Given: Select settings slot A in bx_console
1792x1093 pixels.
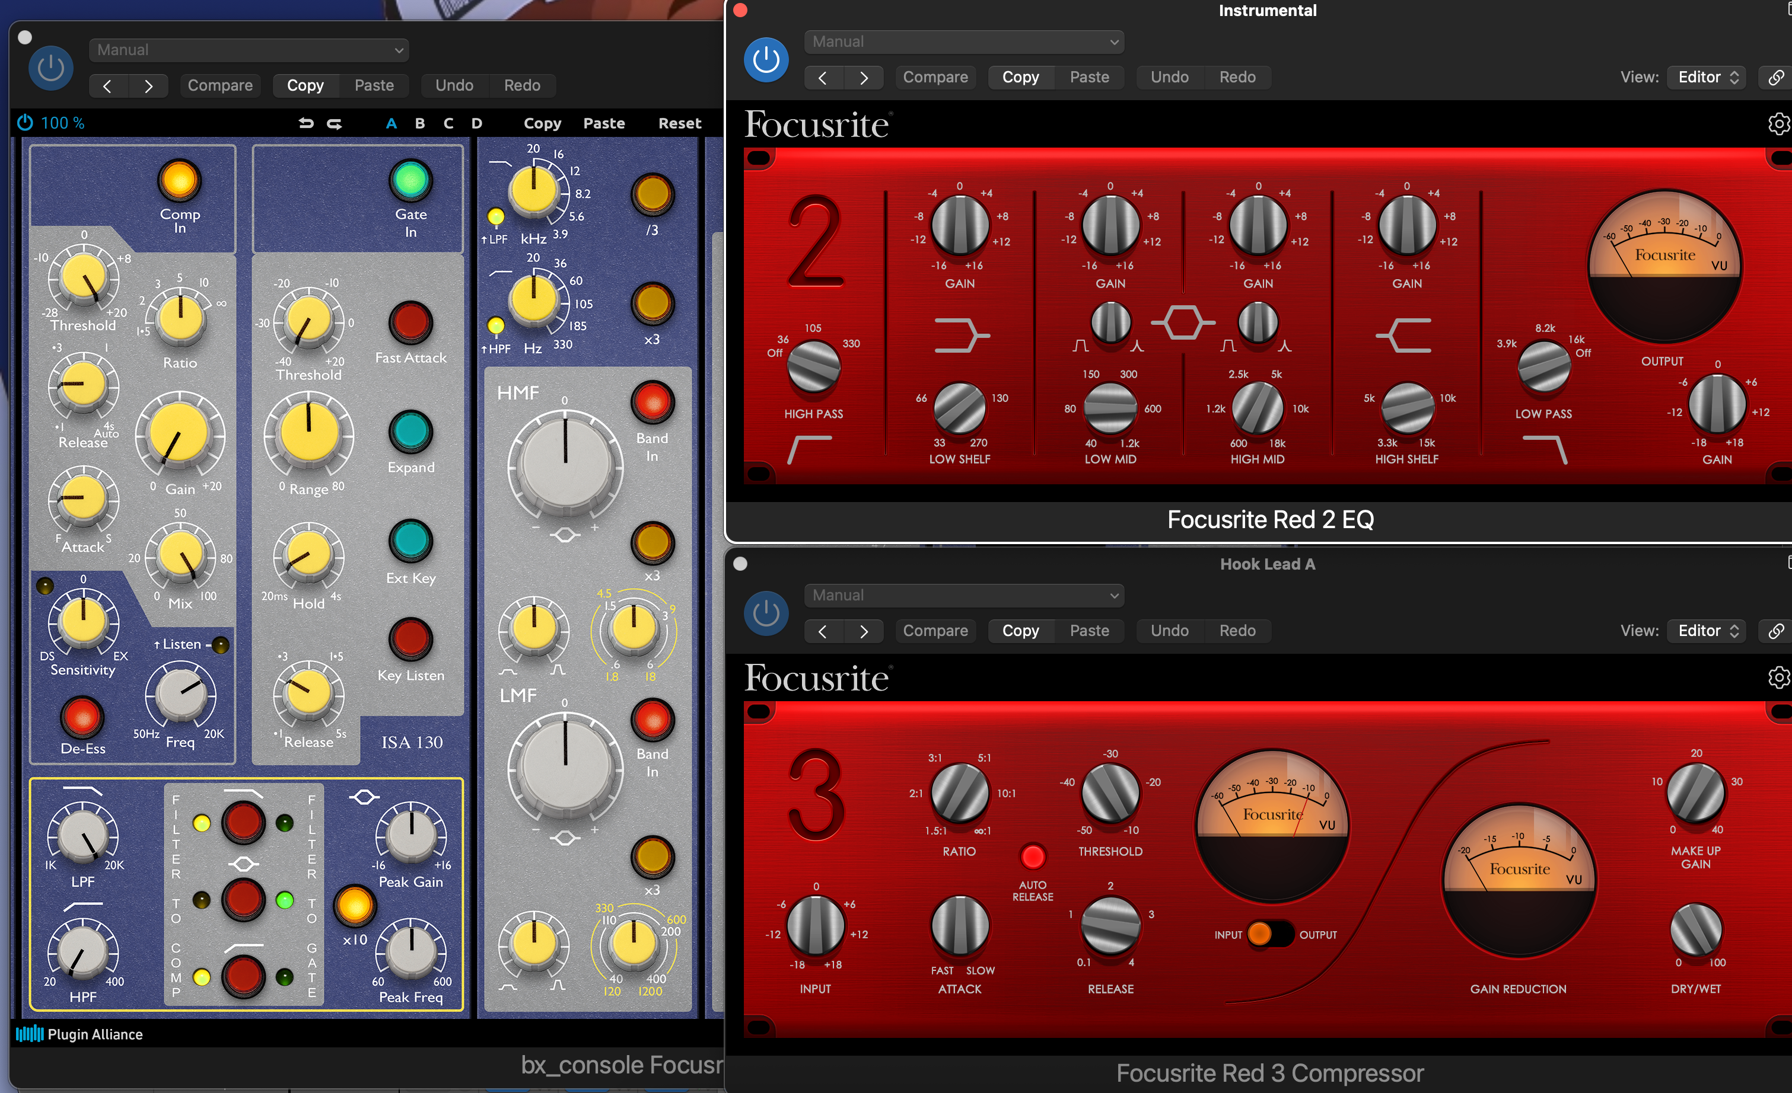Looking at the screenshot, I should (391, 123).
